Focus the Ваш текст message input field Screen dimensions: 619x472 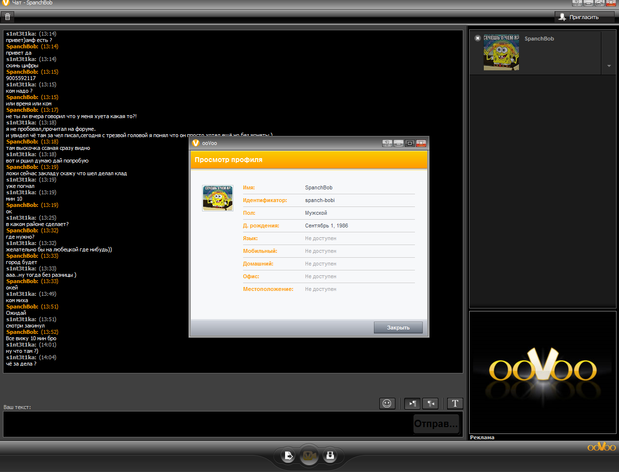pos(208,424)
